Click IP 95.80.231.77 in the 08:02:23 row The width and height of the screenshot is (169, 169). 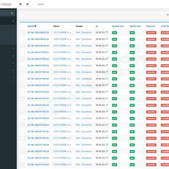click(x=102, y=32)
